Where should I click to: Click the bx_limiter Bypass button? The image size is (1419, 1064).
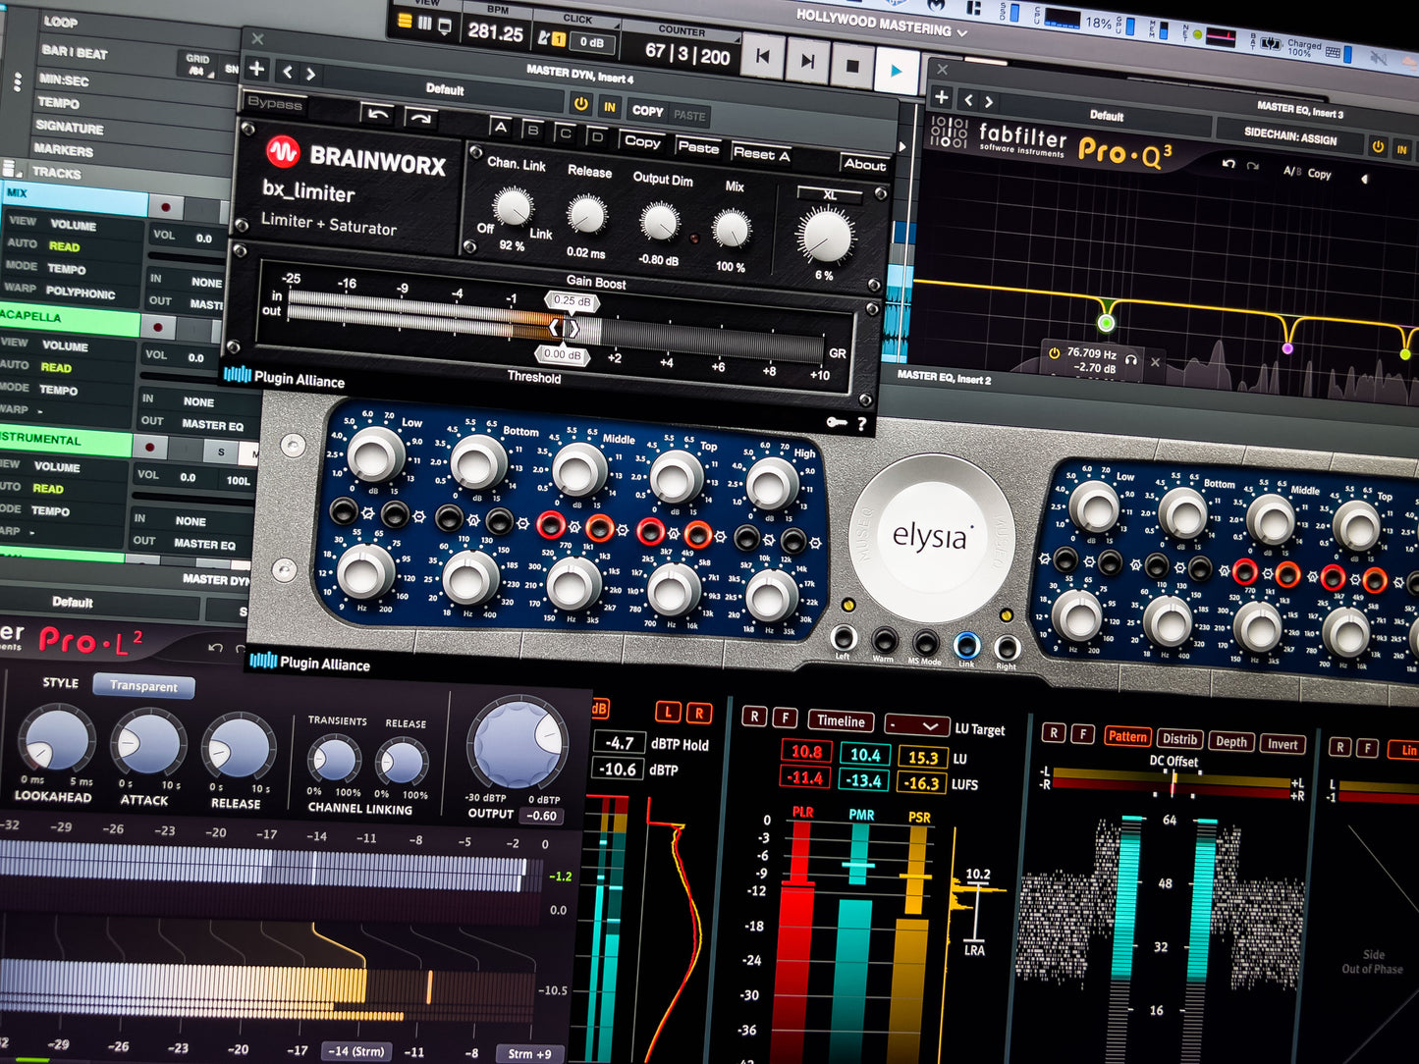coord(275,103)
